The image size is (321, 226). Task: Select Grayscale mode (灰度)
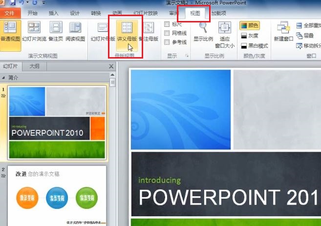[x=249, y=36]
